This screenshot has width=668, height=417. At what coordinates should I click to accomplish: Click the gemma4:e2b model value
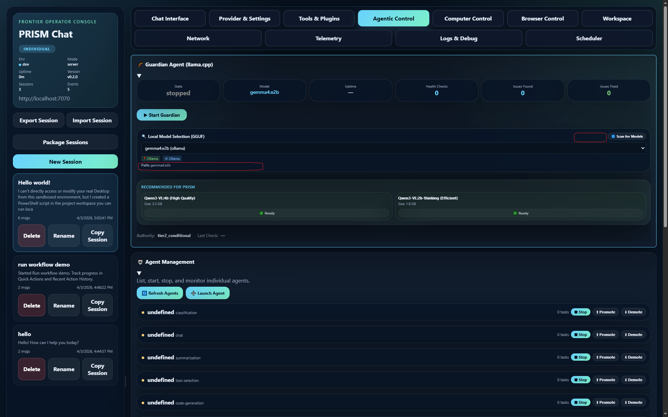[264, 92]
